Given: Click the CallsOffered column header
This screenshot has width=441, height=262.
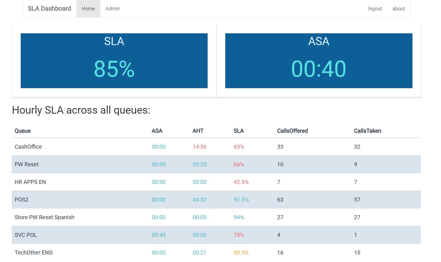Looking at the screenshot, I should [292, 131].
